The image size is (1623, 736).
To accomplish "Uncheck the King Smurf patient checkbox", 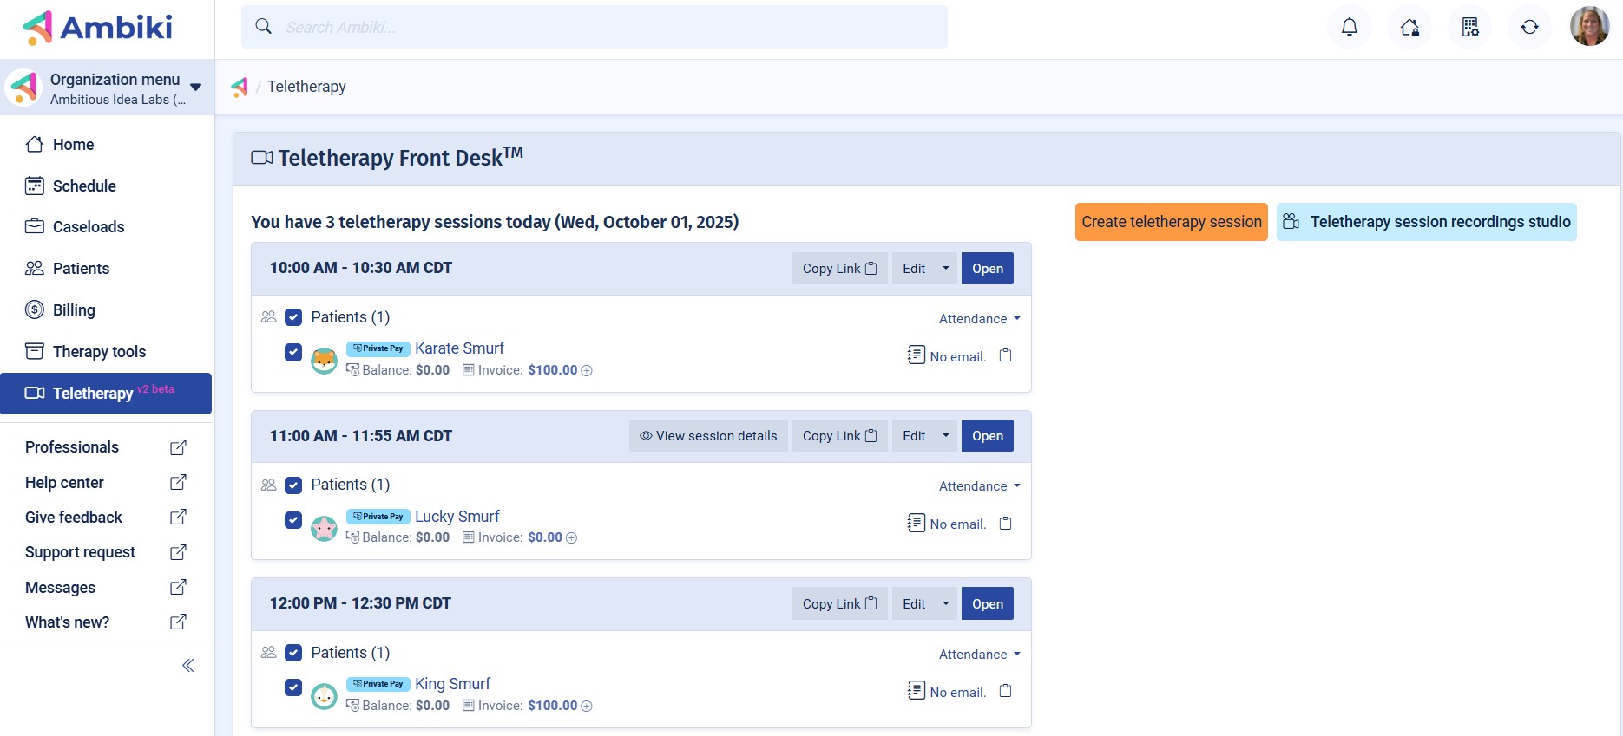I will [x=293, y=687].
